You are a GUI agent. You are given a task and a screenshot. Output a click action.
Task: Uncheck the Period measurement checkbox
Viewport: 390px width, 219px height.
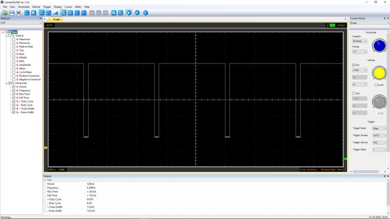[x=14, y=87]
